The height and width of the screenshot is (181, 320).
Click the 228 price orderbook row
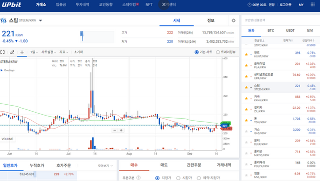38,174
